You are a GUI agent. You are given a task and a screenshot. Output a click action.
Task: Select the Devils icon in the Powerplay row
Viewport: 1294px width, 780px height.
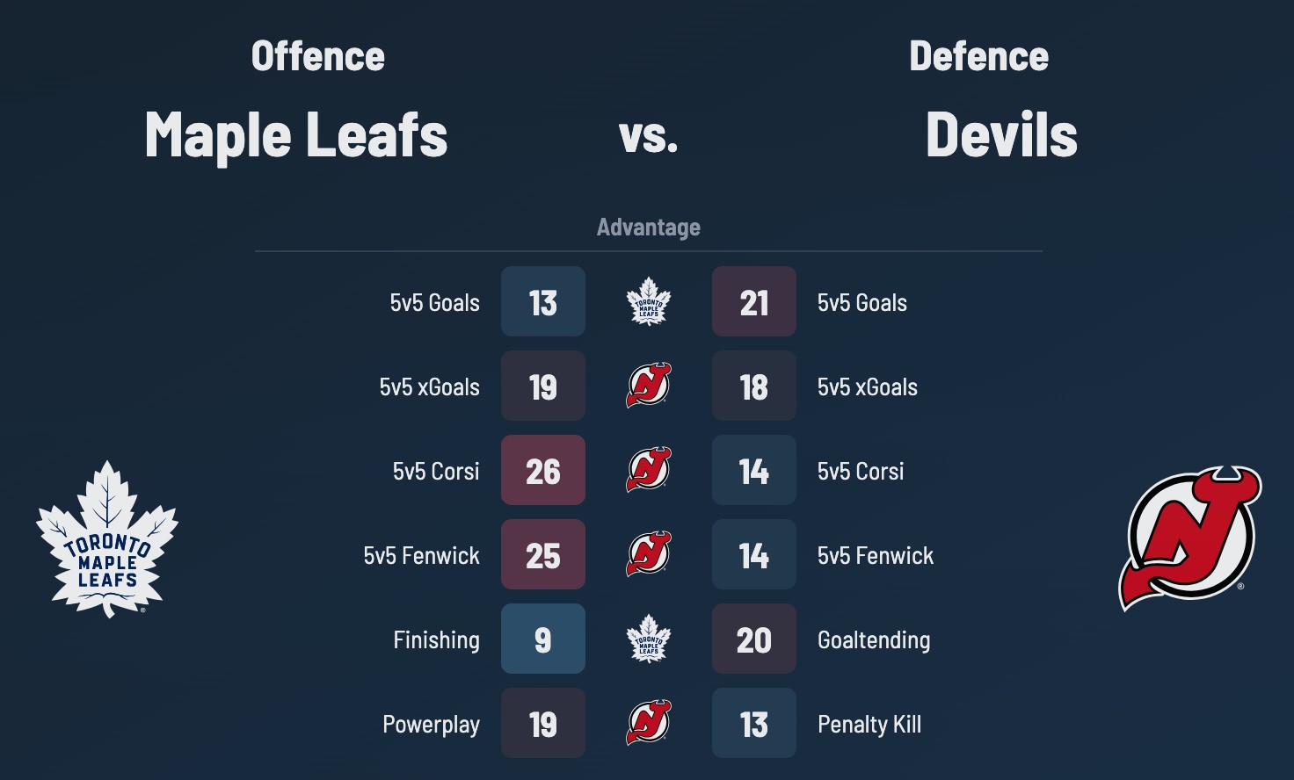(649, 723)
